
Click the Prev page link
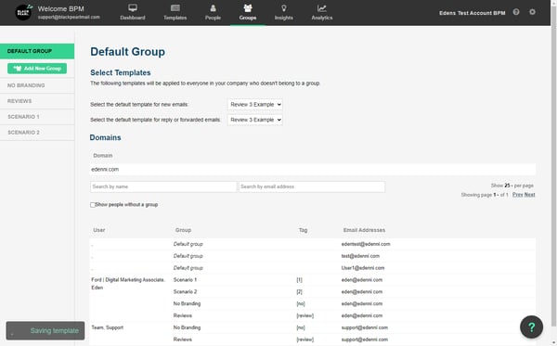(x=518, y=195)
